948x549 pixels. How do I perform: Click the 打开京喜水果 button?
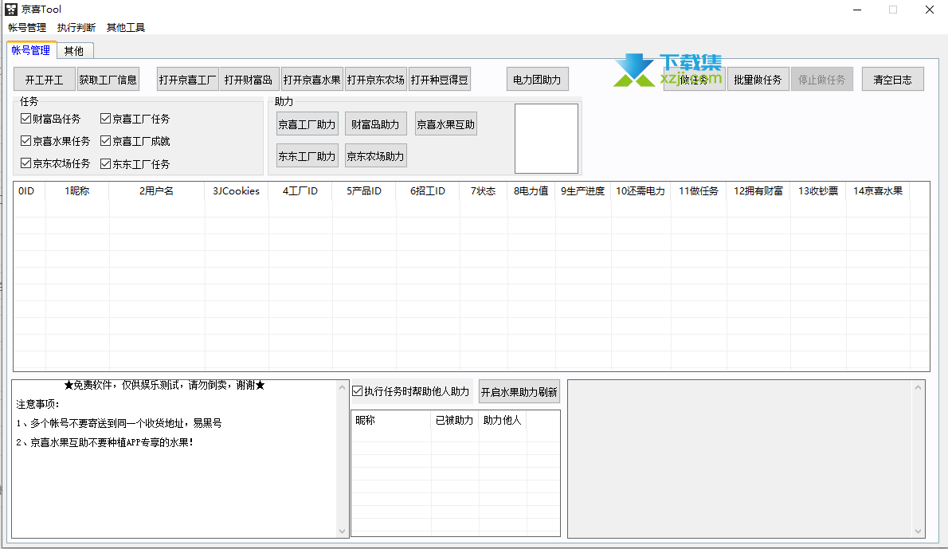(312, 79)
